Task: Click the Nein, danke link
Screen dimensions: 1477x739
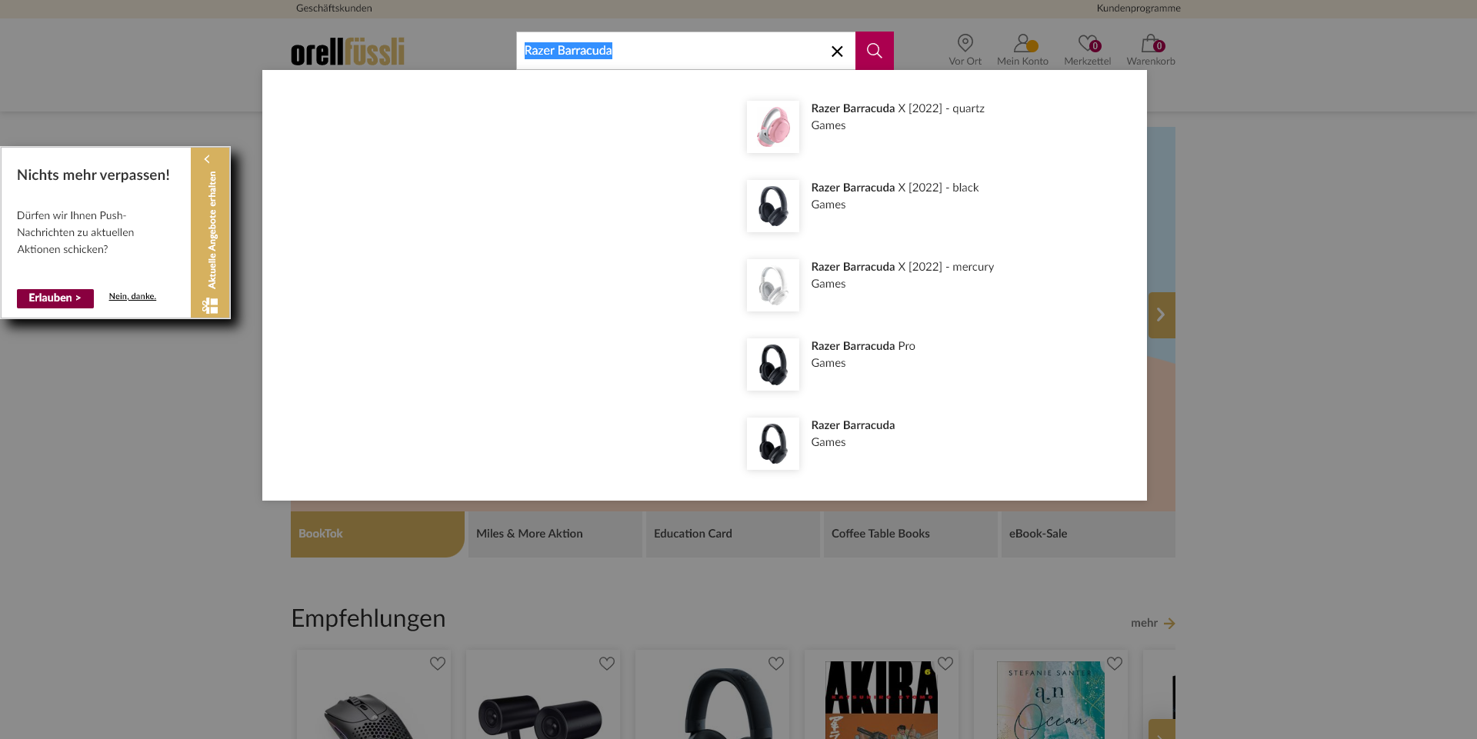Action: point(132,297)
